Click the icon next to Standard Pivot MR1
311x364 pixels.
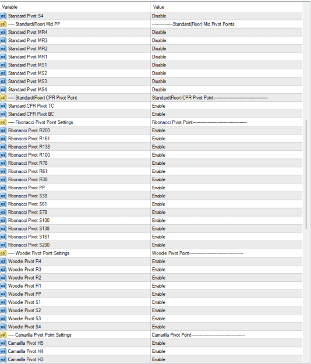point(3,57)
